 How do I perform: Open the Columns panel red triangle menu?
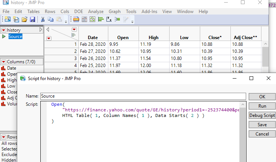(3, 62)
